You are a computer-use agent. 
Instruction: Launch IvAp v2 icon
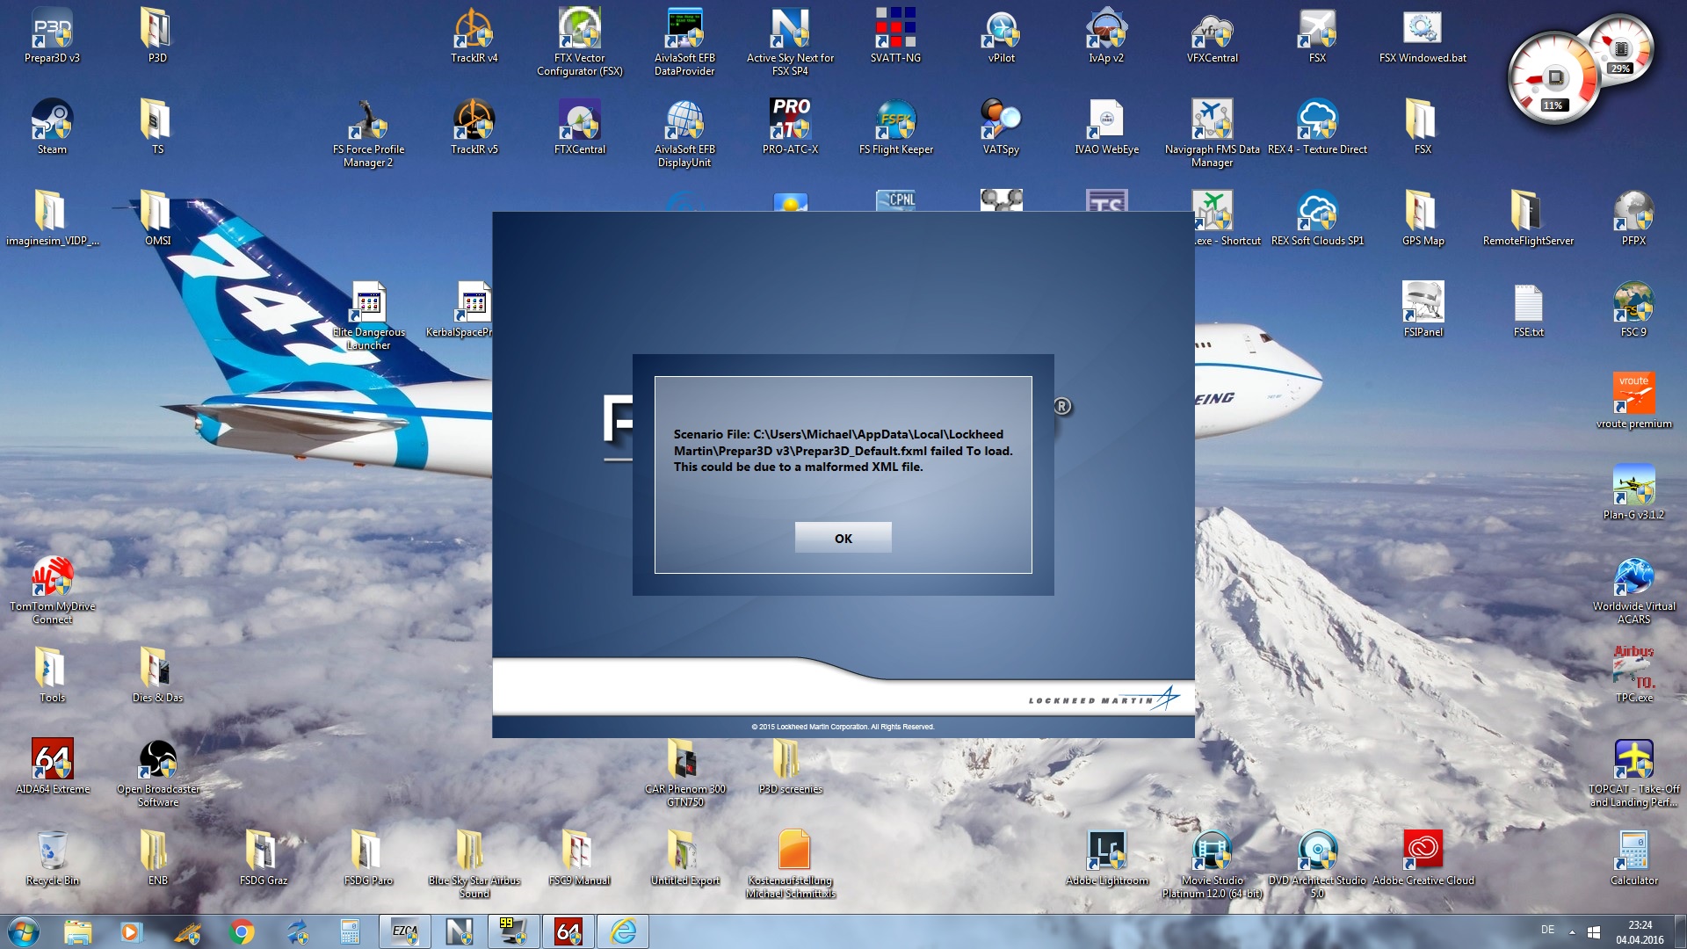click(x=1106, y=35)
